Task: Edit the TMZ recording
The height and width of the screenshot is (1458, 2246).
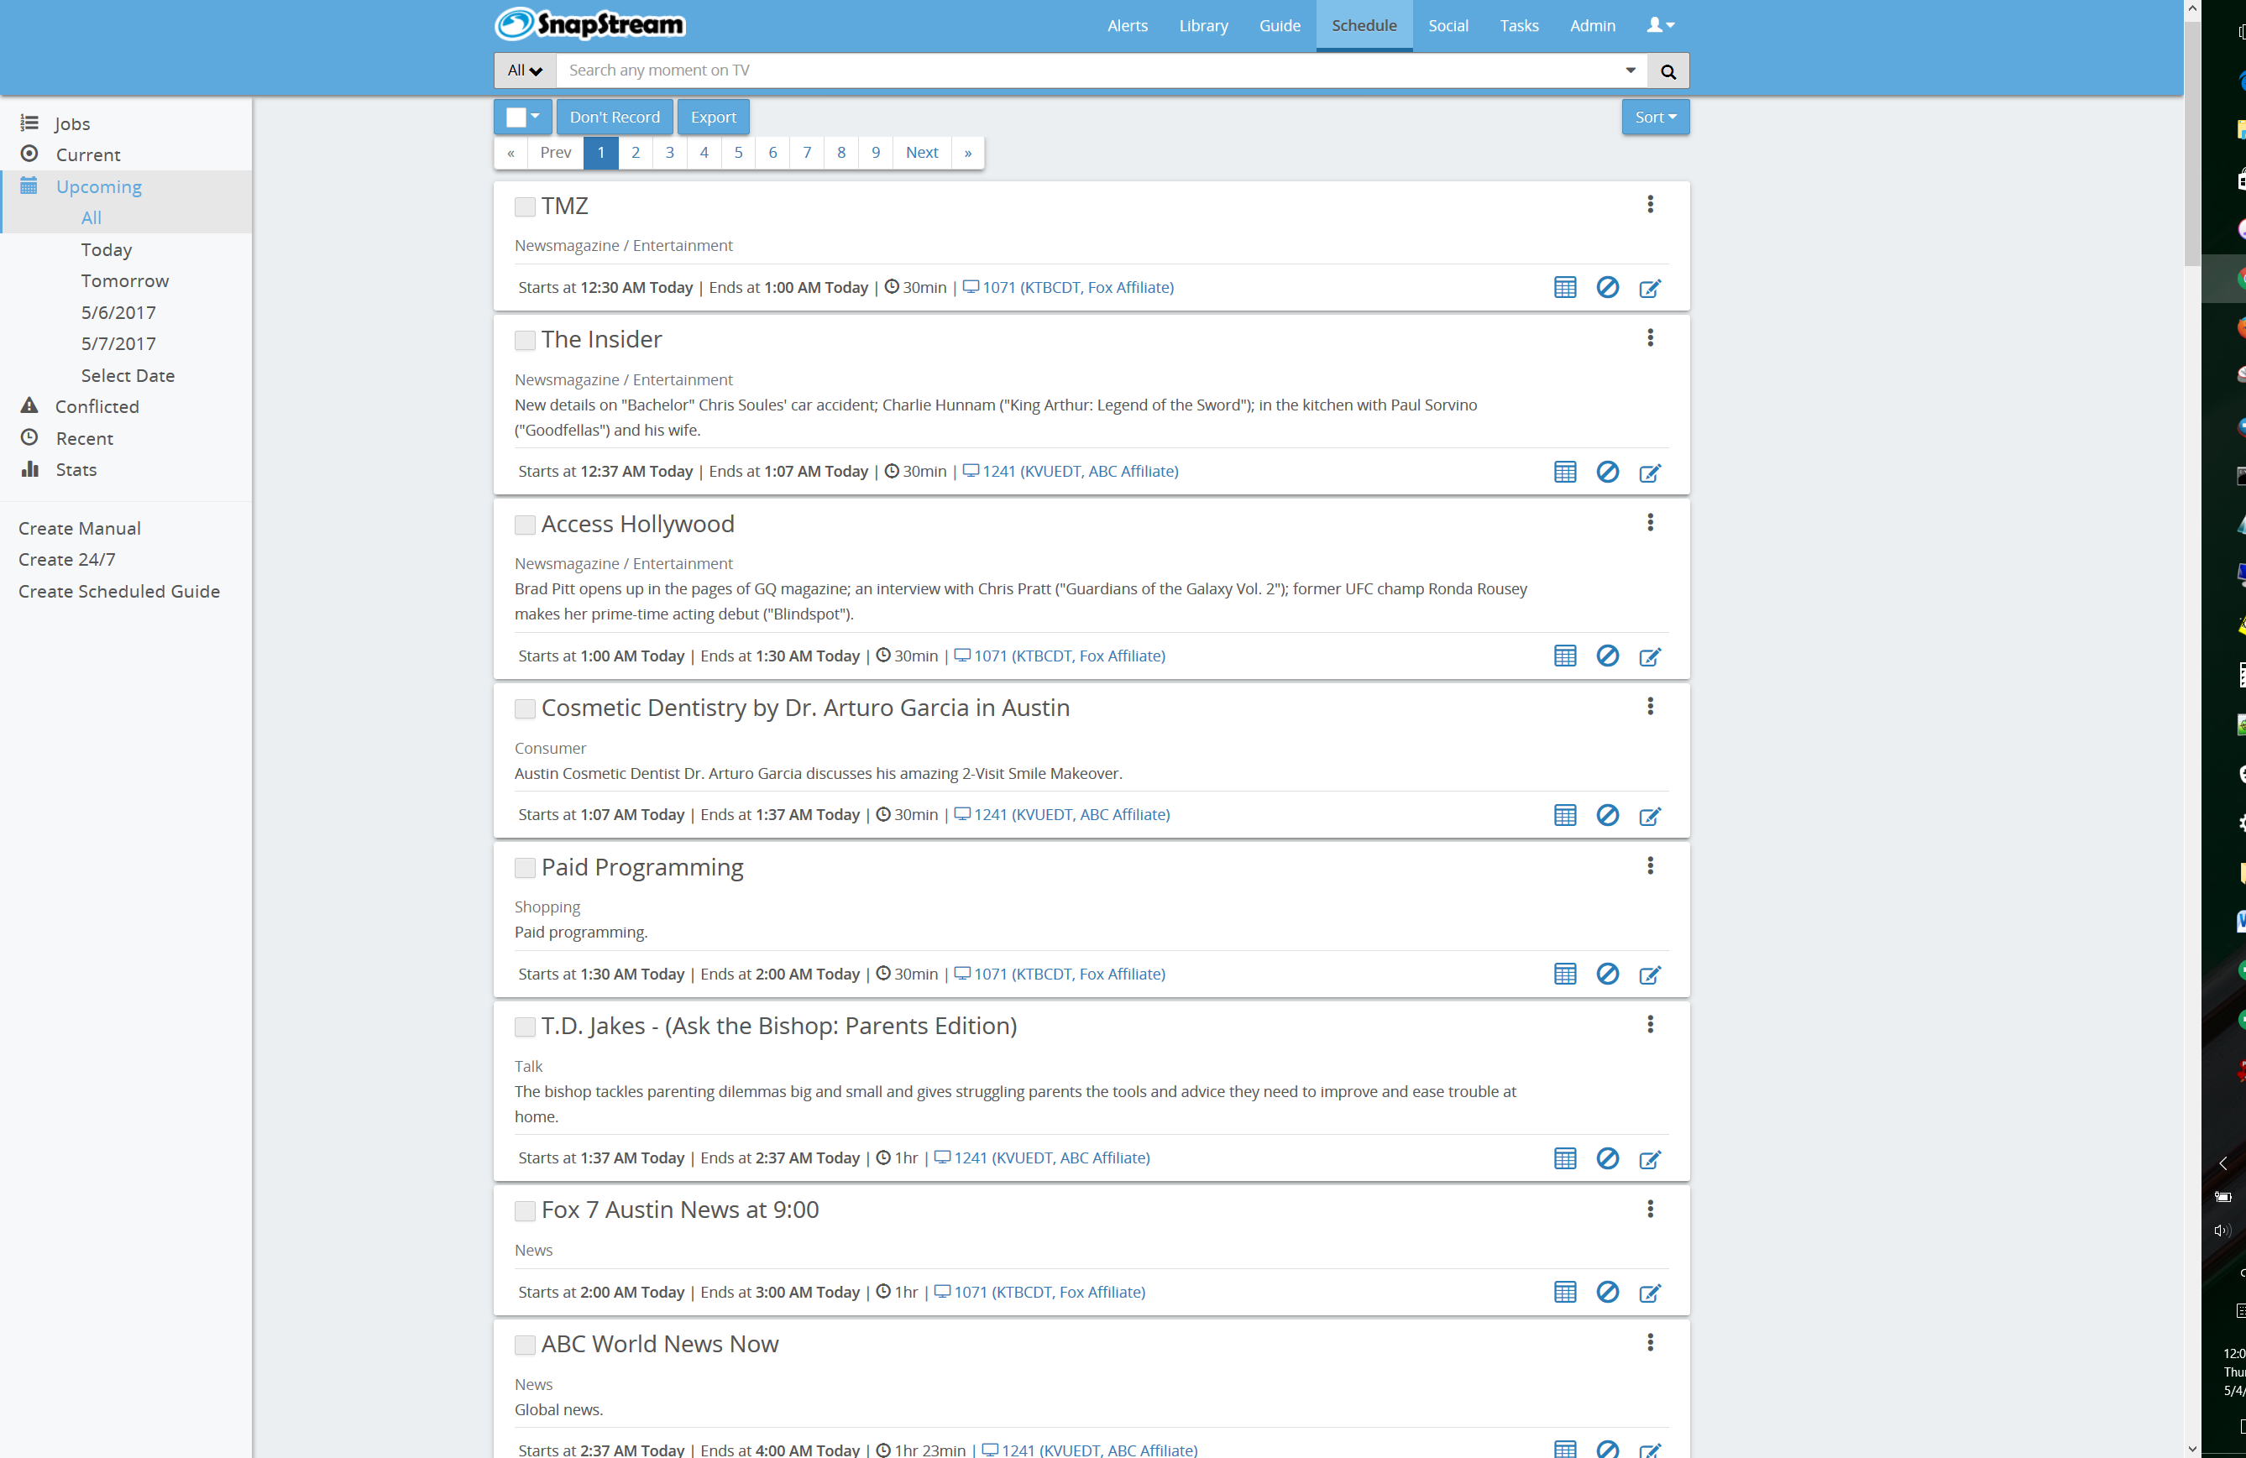Action: (1650, 289)
